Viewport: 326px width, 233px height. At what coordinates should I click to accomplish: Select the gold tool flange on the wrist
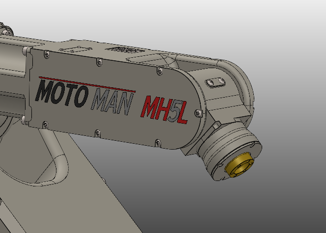point(239,165)
